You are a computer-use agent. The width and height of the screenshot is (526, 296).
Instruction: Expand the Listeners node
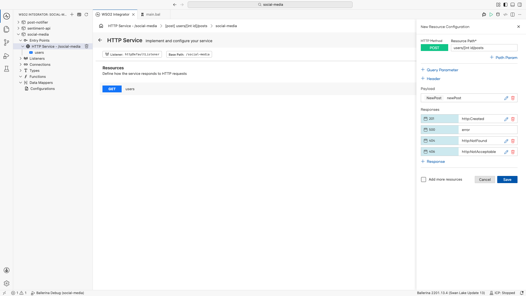point(21,58)
